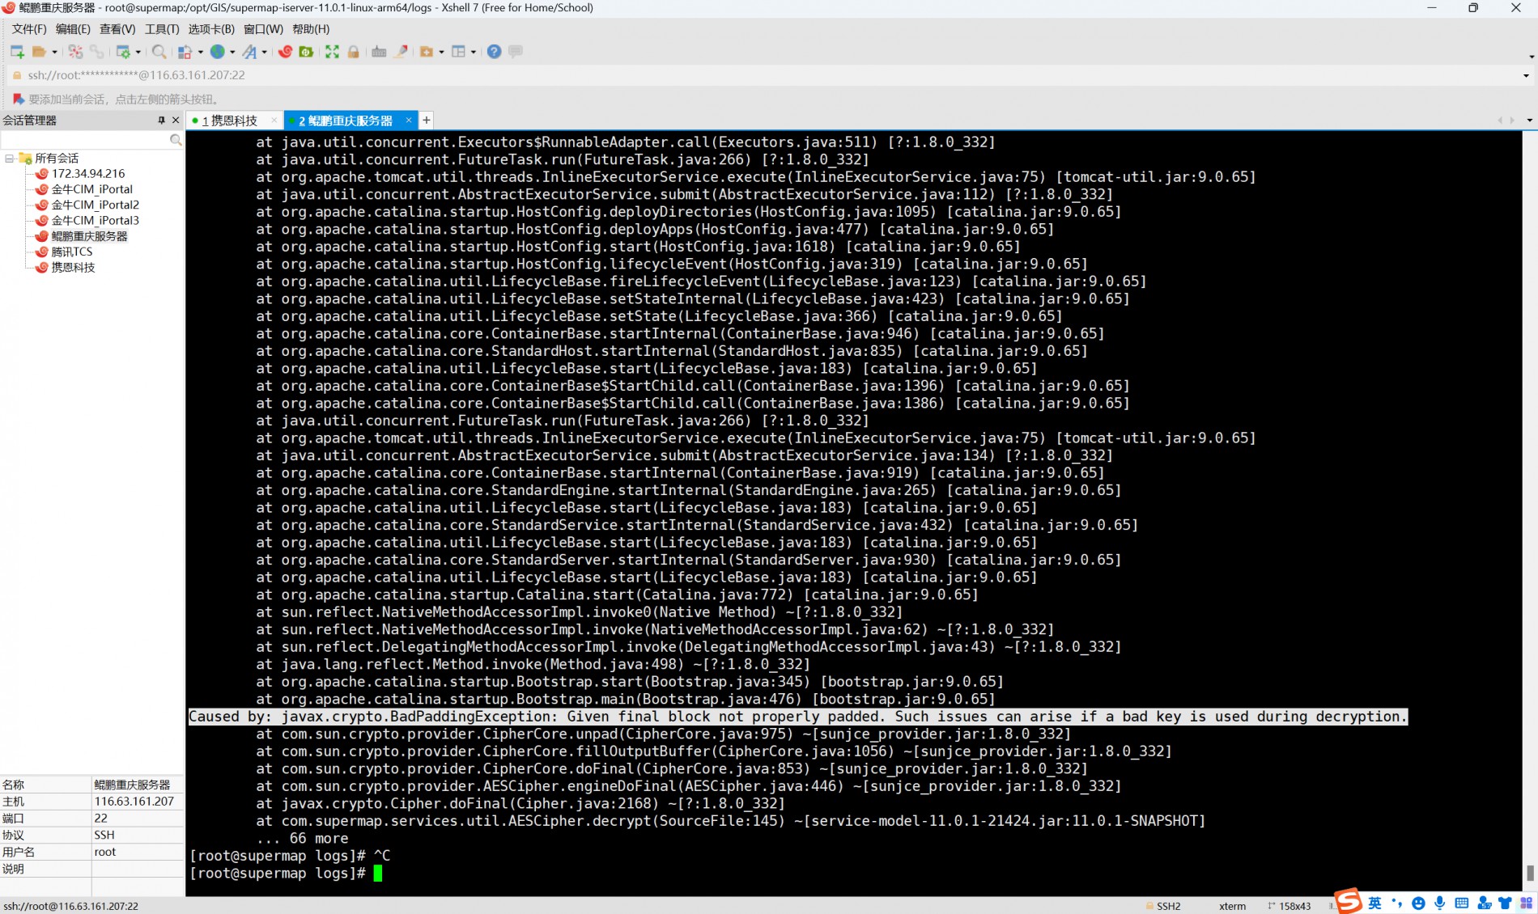Open the 窗口(W) menu
The width and height of the screenshot is (1538, 914).
click(263, 29)
